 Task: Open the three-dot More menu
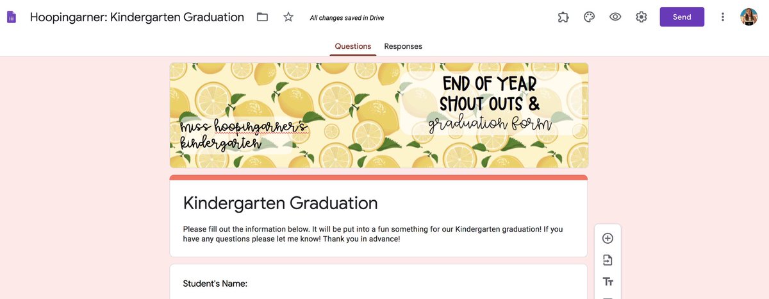(723, 17)
